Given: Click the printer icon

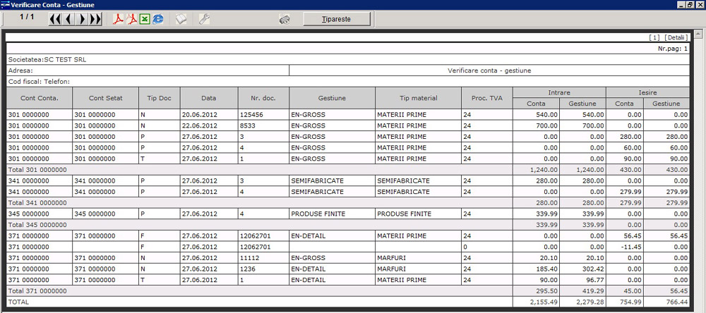Looking at the screenshot, I should point(284,19).
